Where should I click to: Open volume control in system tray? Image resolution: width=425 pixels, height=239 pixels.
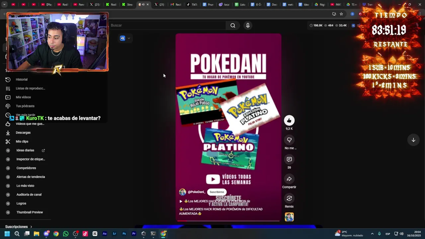(401, 234)
